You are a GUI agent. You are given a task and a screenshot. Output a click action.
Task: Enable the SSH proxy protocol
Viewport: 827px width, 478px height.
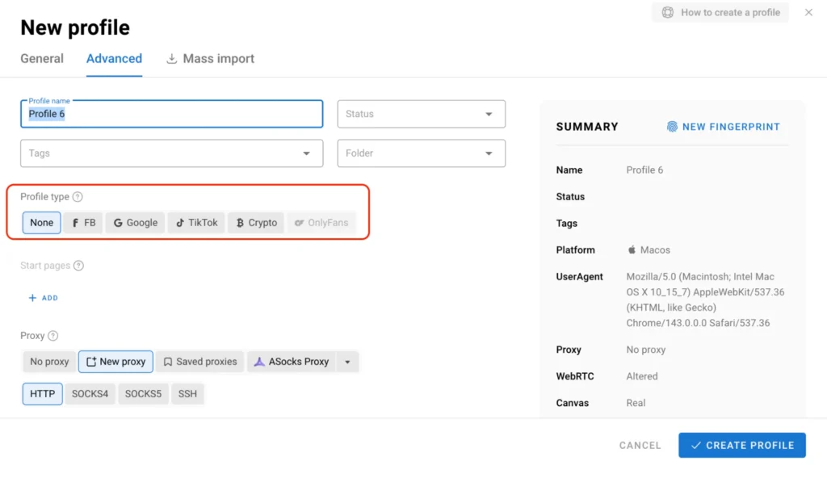(187, 394)
